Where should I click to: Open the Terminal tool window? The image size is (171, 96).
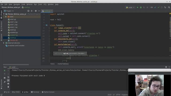point(35,92)
